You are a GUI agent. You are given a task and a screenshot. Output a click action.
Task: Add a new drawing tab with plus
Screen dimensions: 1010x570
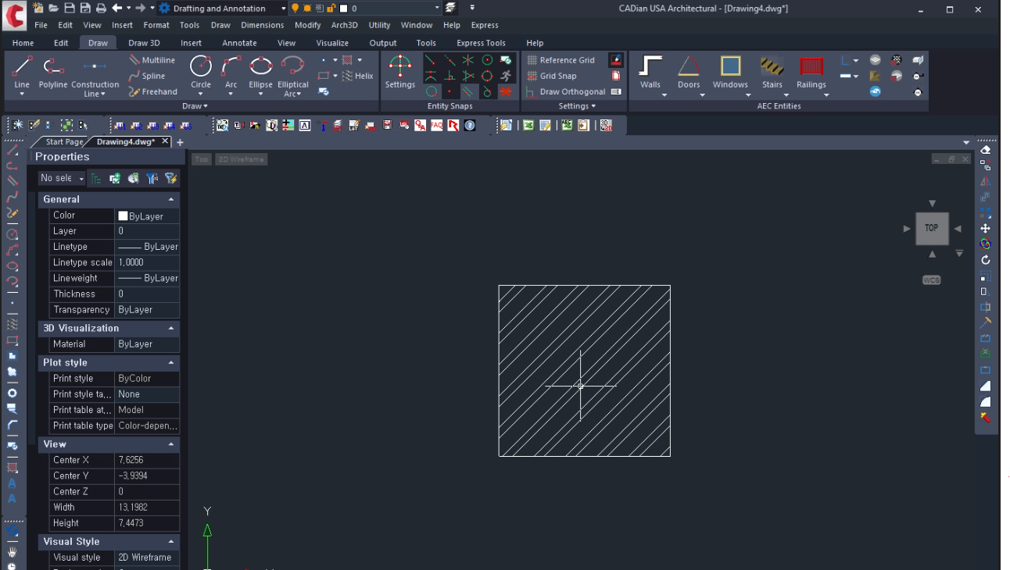click(x=180, y=143)
